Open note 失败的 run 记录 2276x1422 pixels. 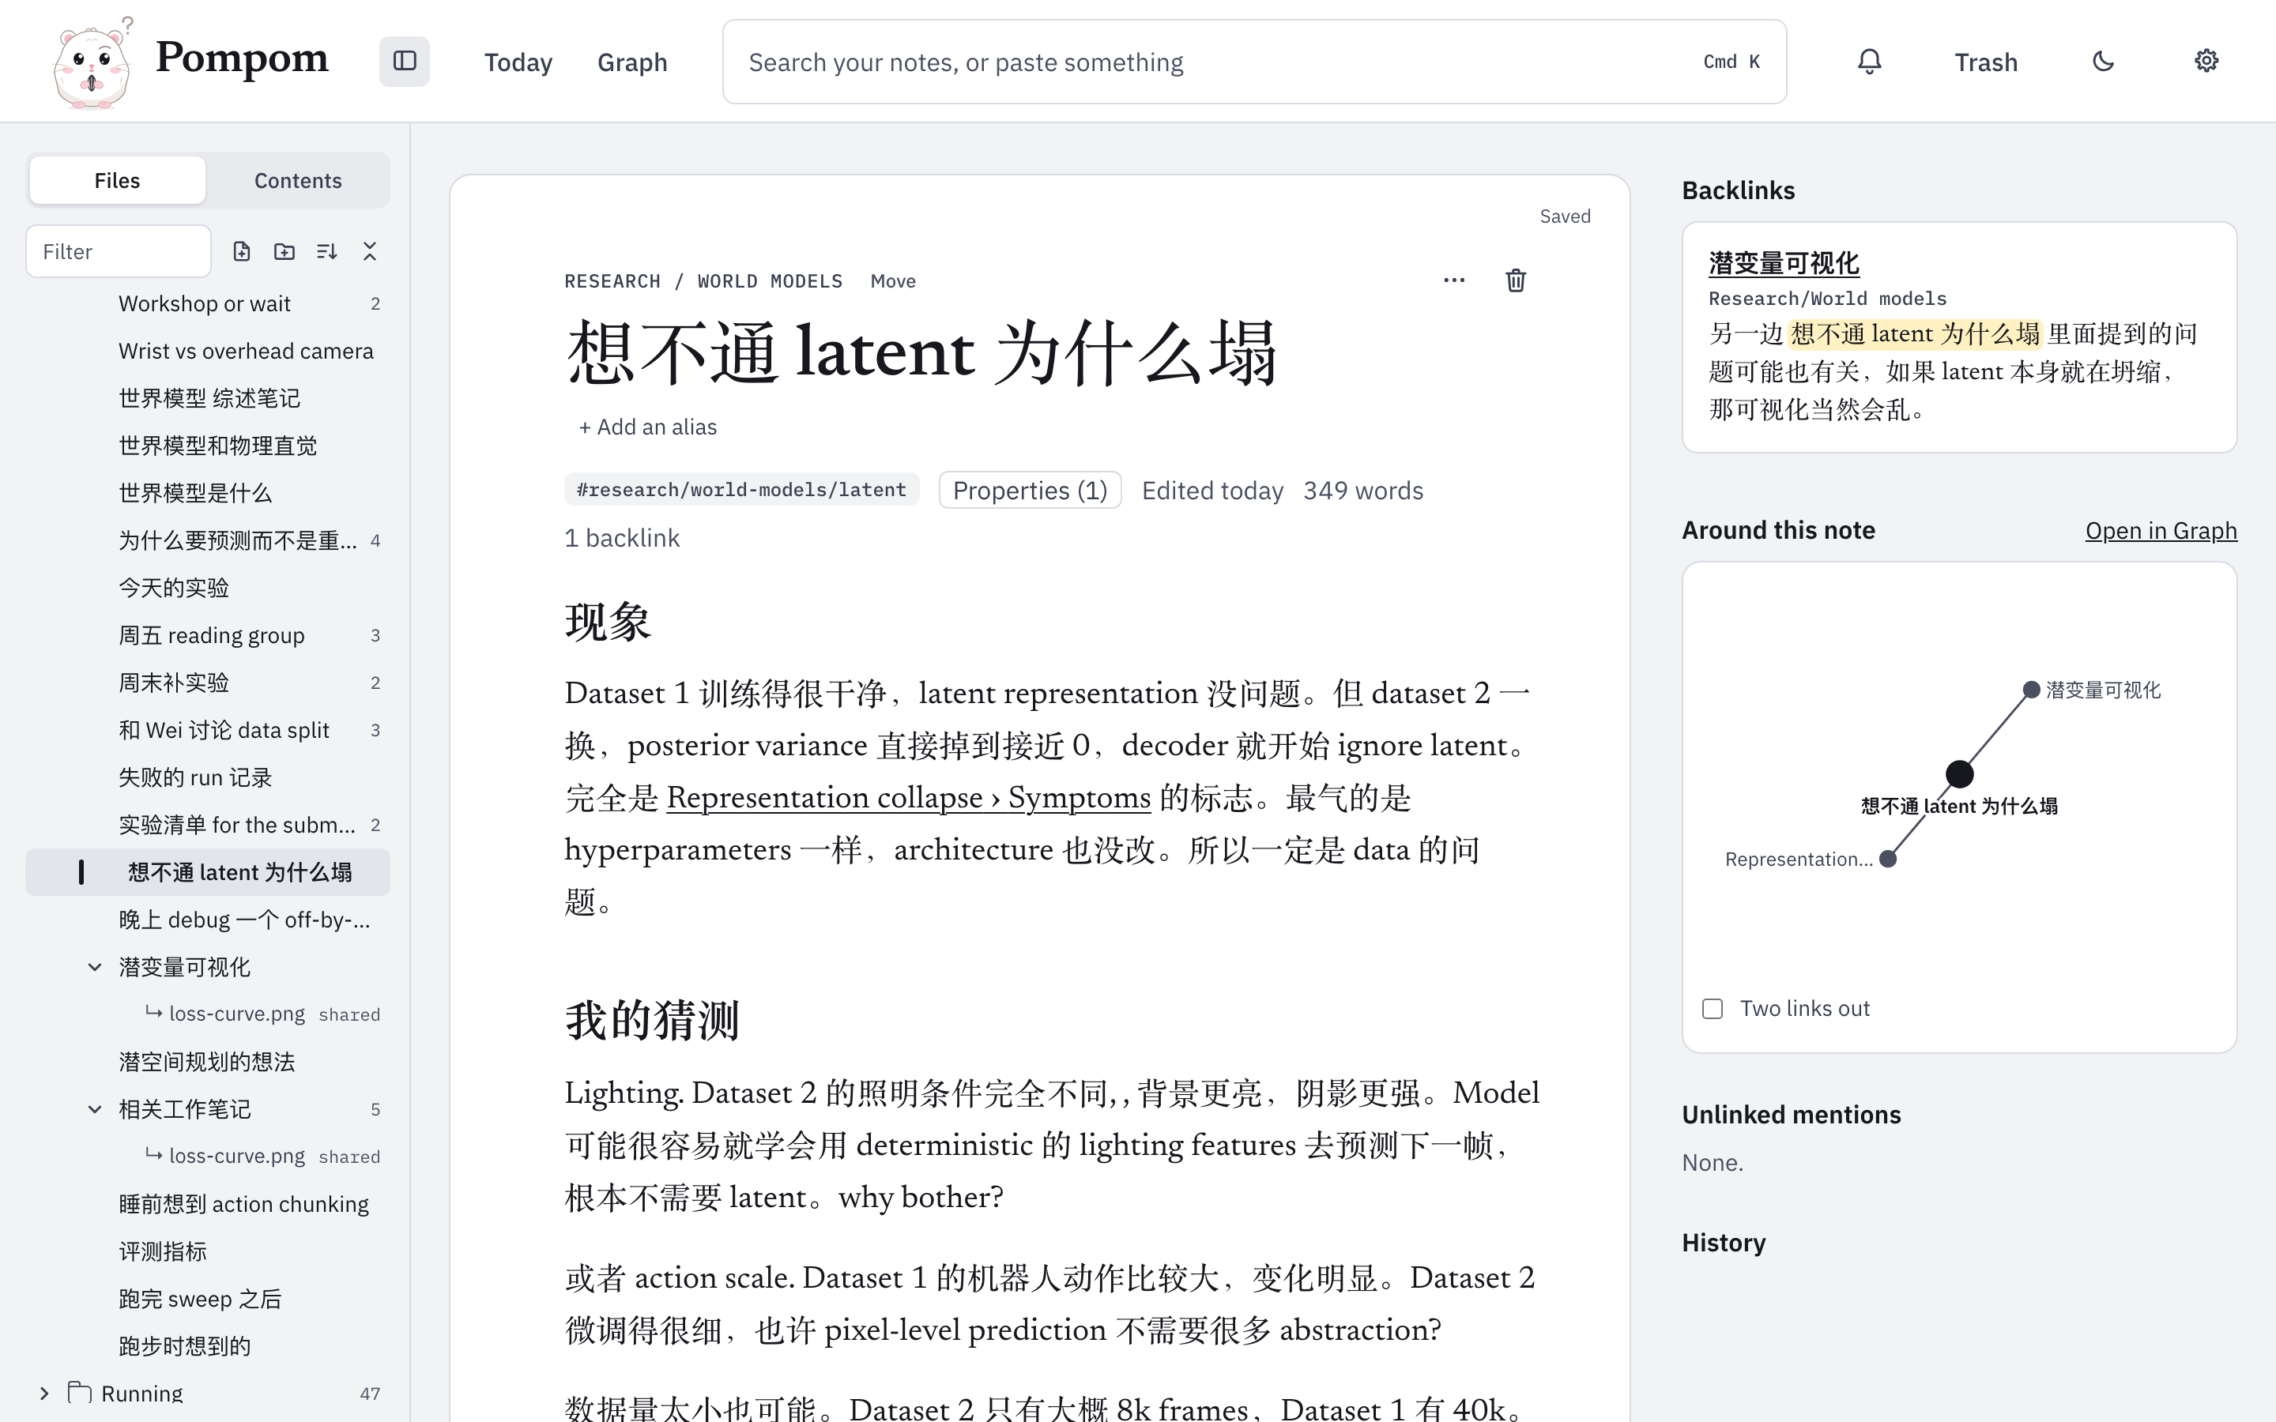(x=208, y=777)
